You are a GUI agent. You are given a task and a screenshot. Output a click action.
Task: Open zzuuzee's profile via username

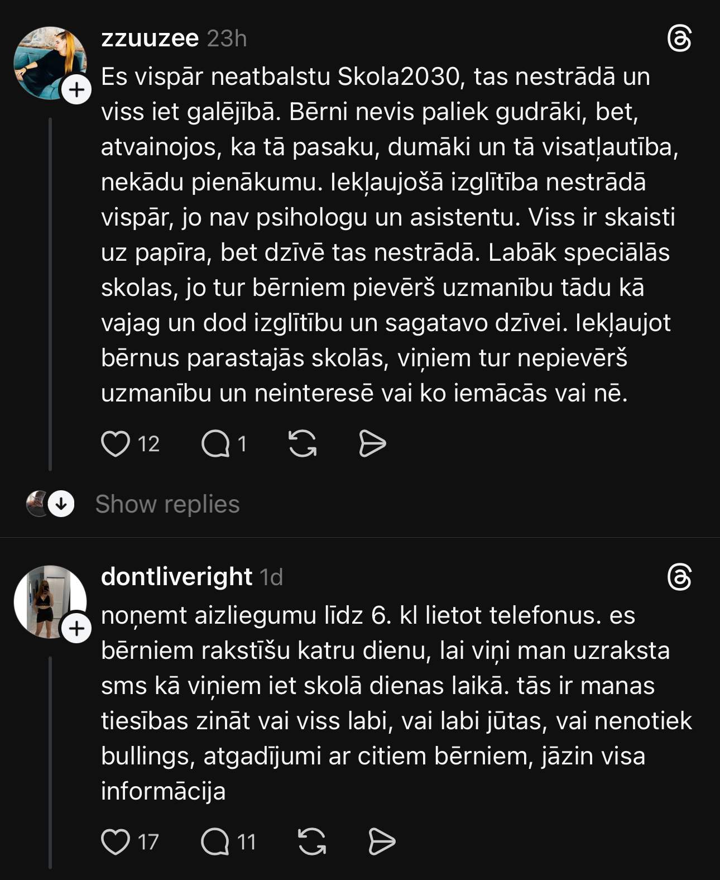coord(150,39)
